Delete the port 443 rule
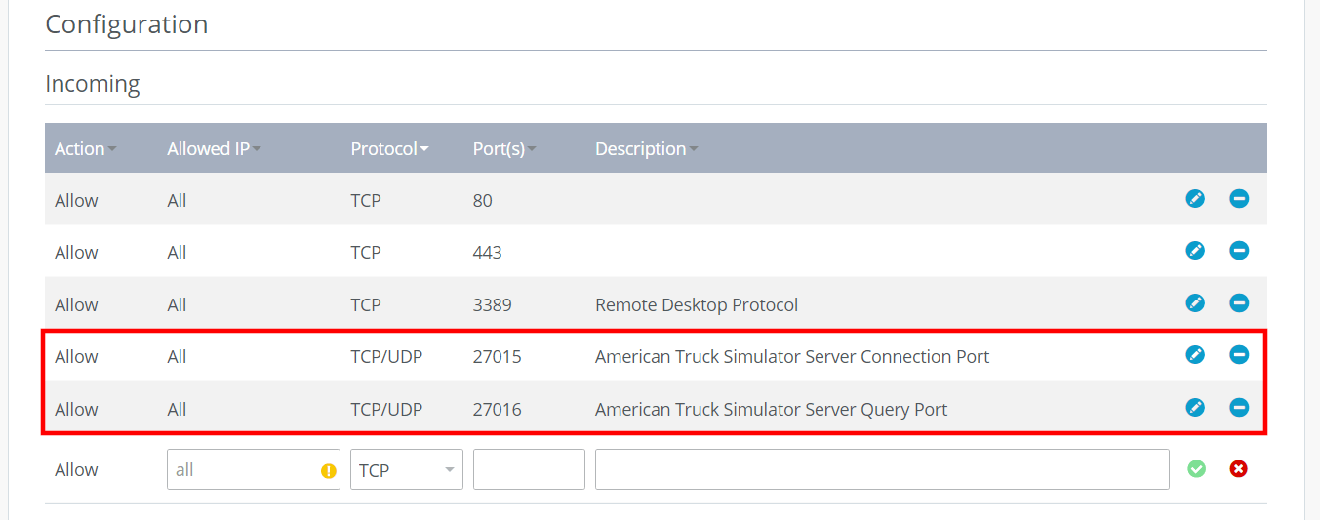Screen dimensions: 1320x520 tap(1239, 251)
